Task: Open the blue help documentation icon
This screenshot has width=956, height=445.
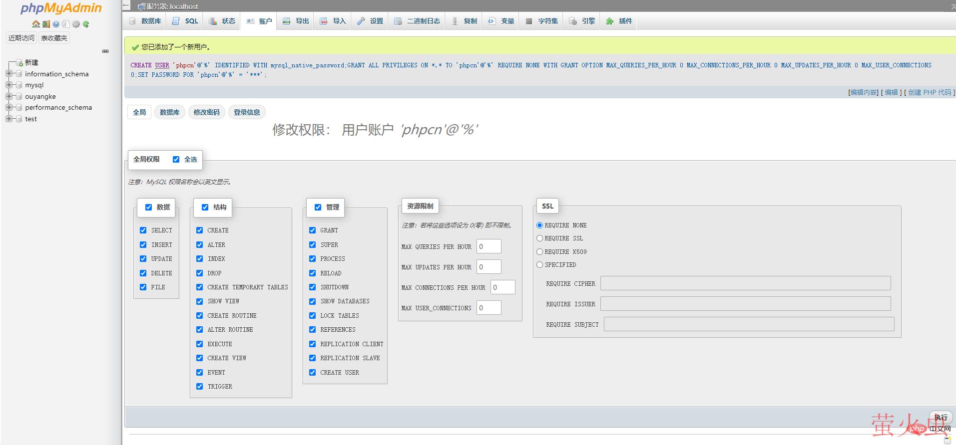Action: pos(56,24)
